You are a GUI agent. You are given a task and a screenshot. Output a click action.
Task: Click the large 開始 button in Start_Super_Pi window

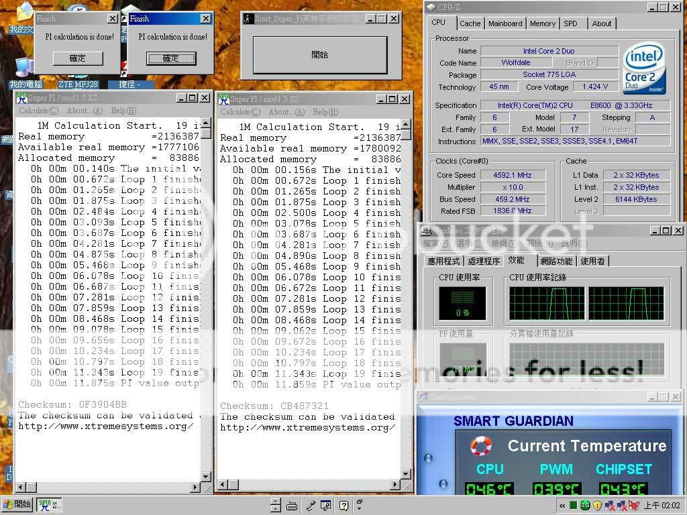click(x=319, y=55)
